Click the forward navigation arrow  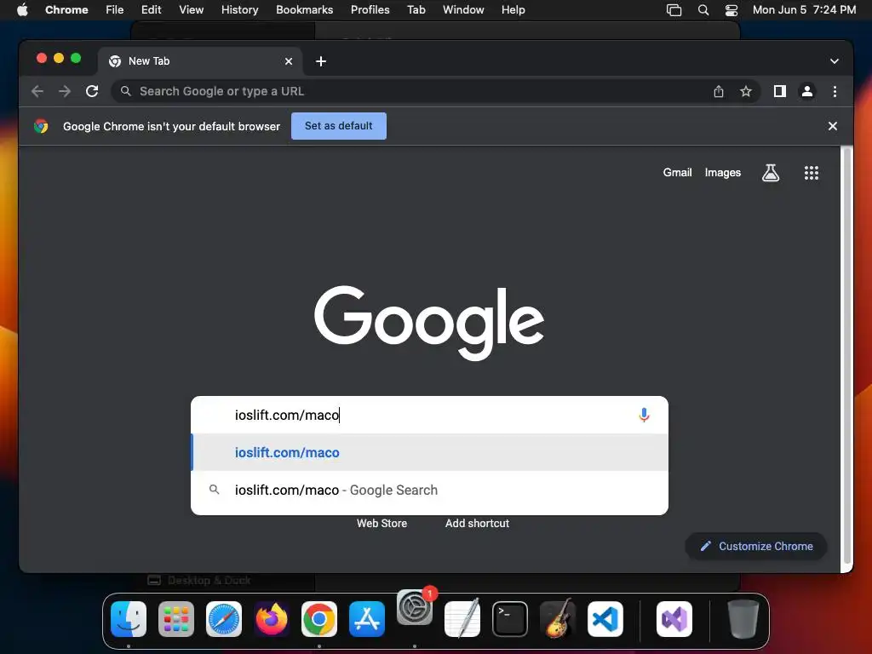pos(65,91)
